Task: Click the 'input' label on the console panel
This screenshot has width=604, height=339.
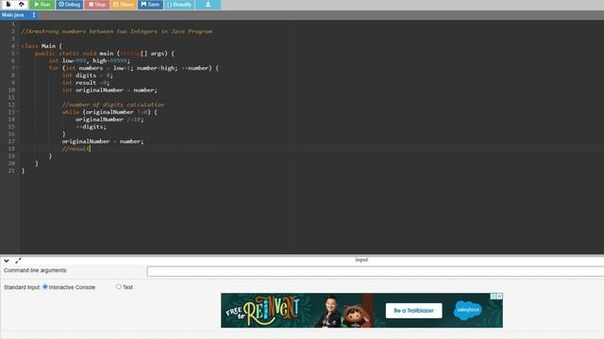Action: tap(361, 260)
